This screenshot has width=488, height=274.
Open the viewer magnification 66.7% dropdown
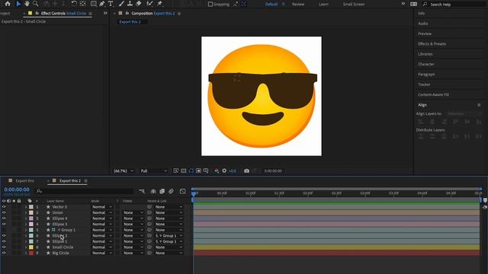(x=124, y=170)
